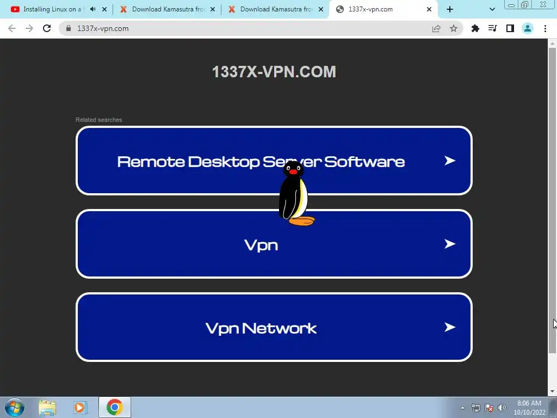Select the 1337x-vpn.com tab

(383, 9)
